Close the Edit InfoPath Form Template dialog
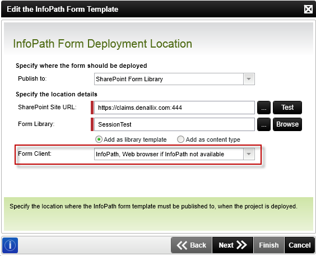The height and width of the screenshot is (256, 316). point(308,10)
